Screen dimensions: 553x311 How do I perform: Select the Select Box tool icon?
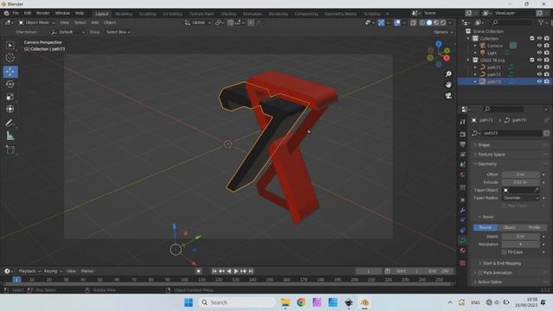pos(10,45)
